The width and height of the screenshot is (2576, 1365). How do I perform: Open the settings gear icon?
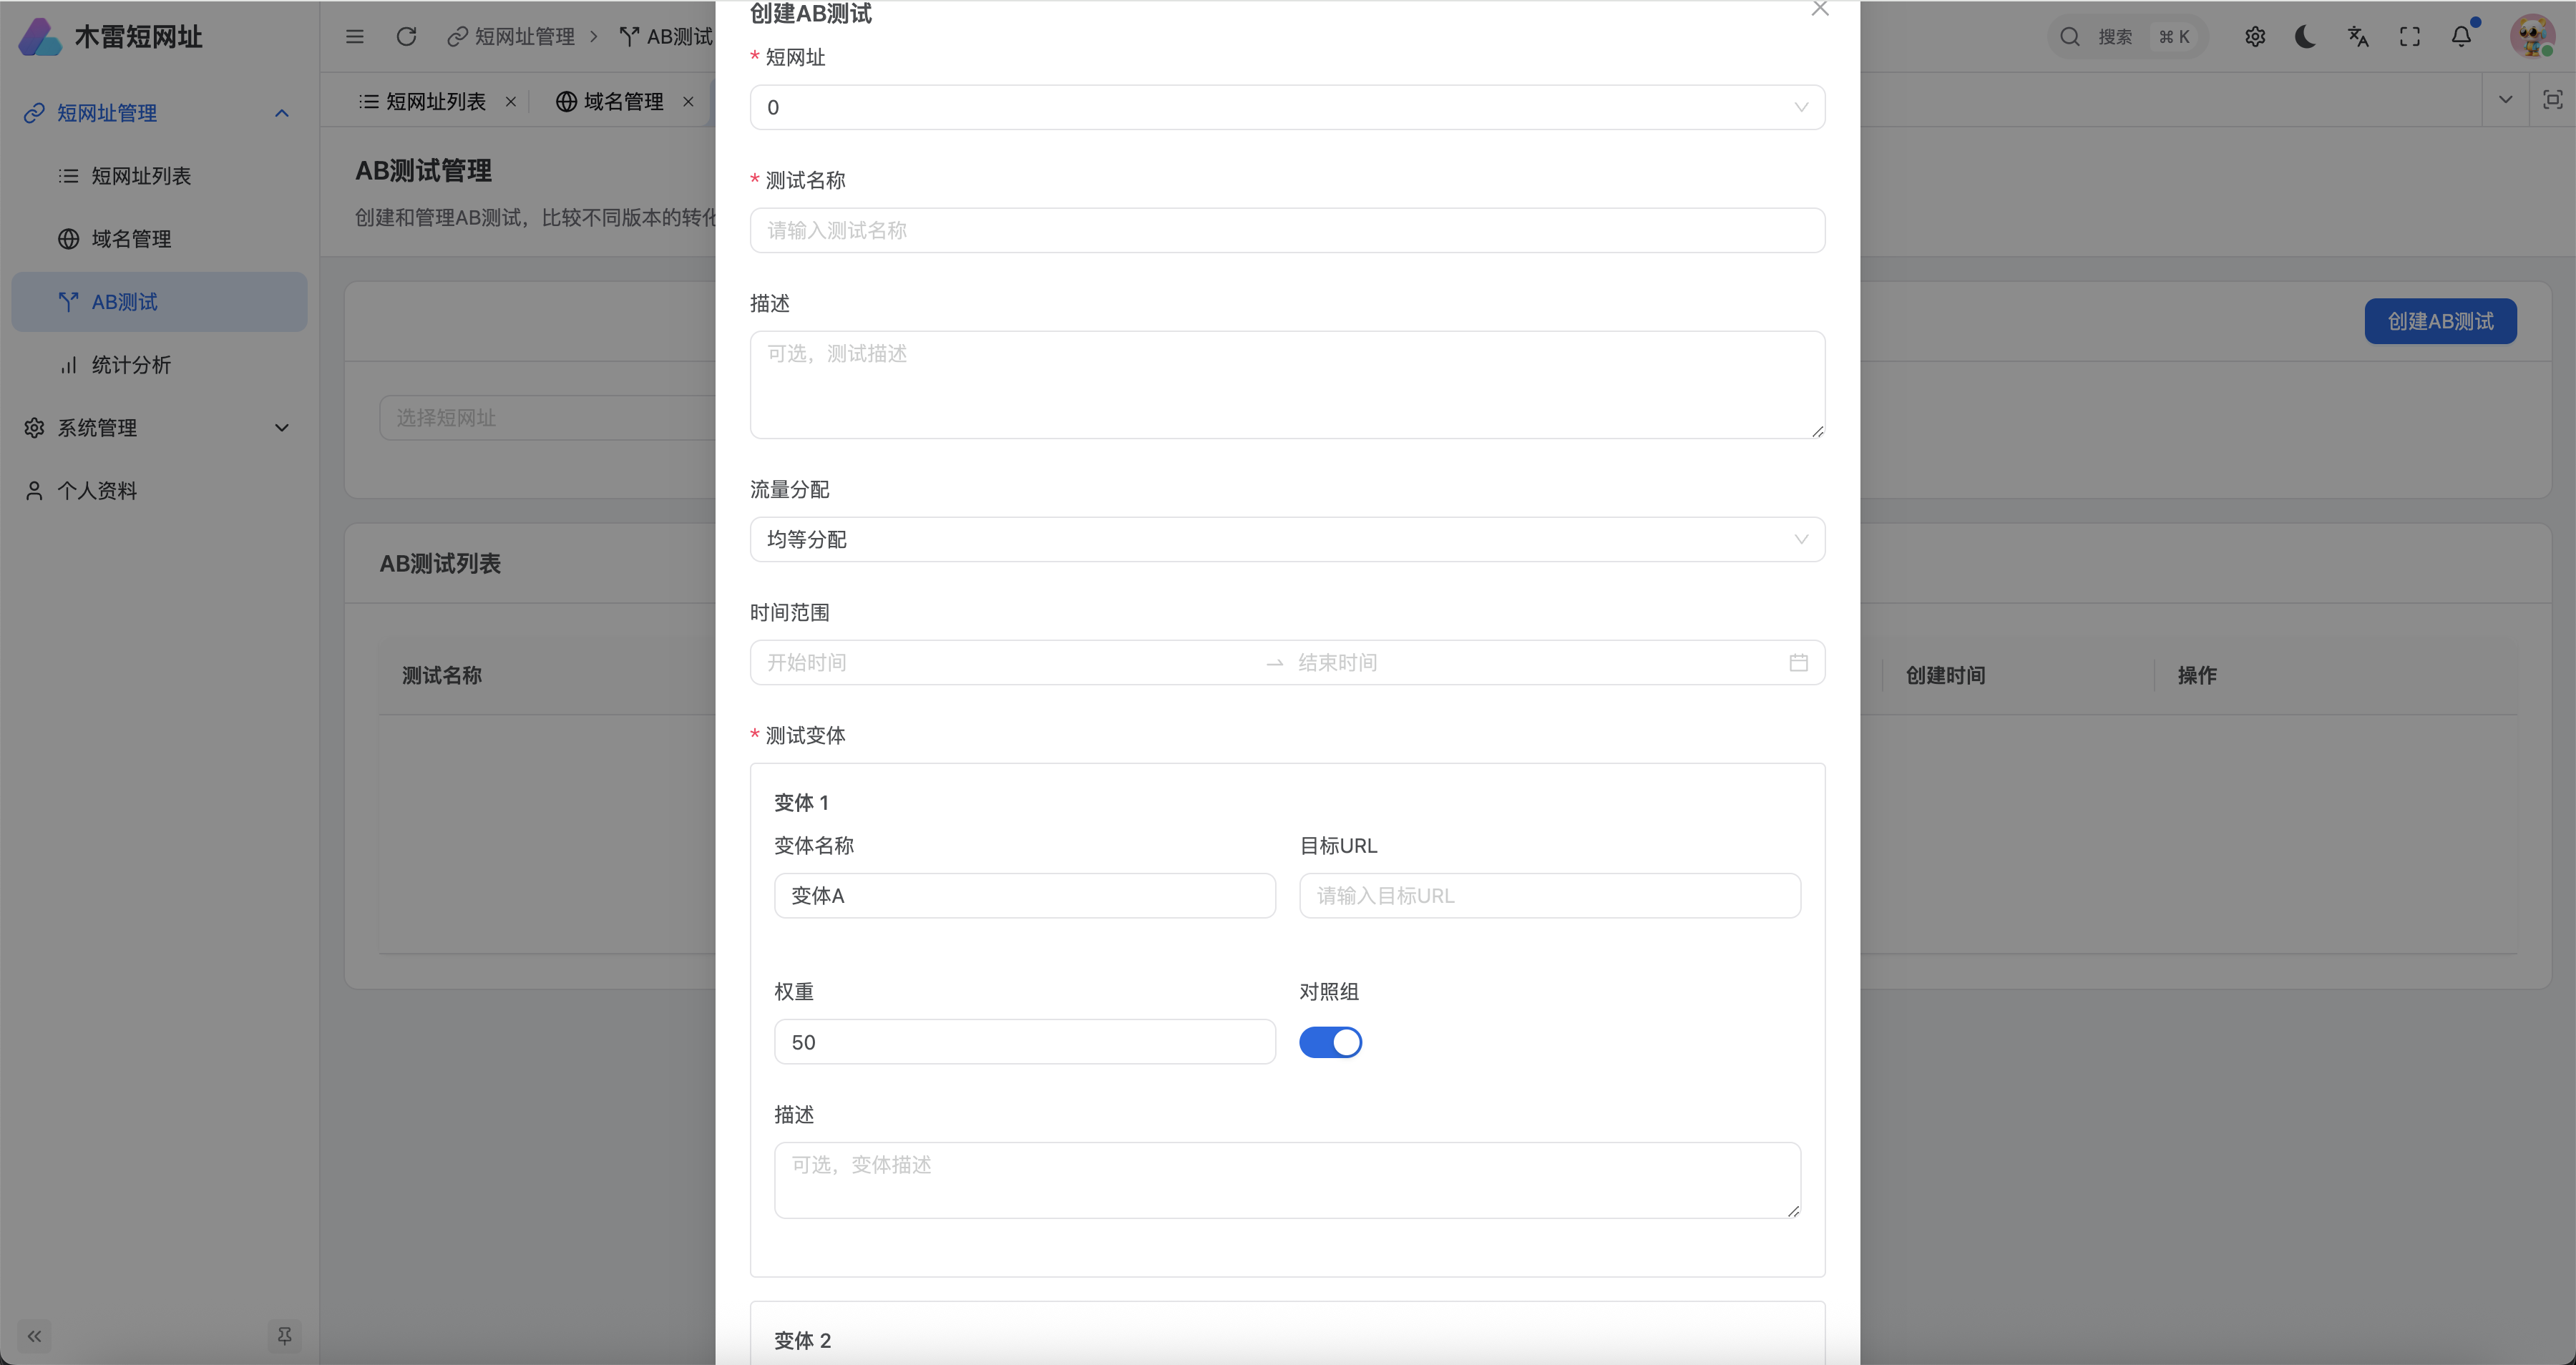click(x=2254, y=36)
